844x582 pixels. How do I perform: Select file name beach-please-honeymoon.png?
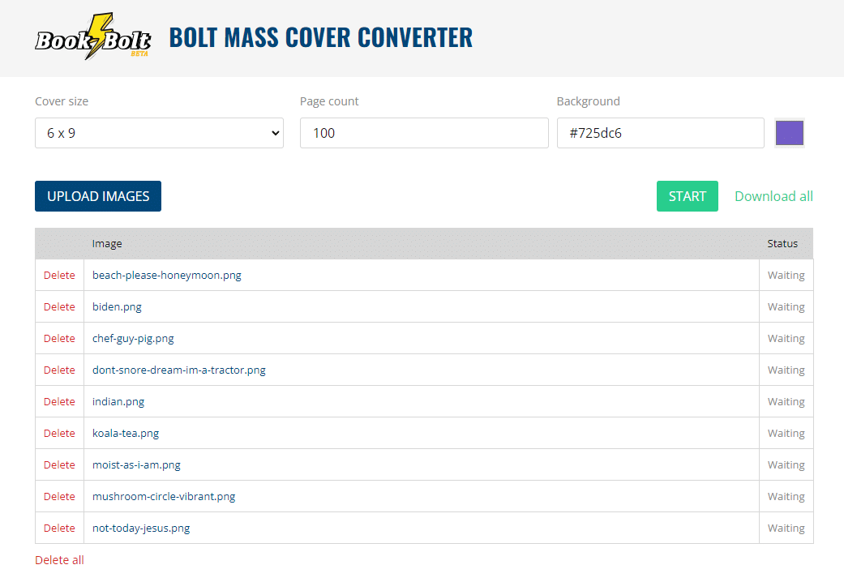click(x=167, y=275)
